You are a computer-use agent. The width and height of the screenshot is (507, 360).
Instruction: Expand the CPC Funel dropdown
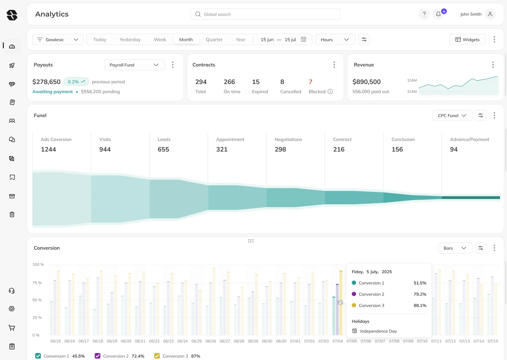click(452, 115)
